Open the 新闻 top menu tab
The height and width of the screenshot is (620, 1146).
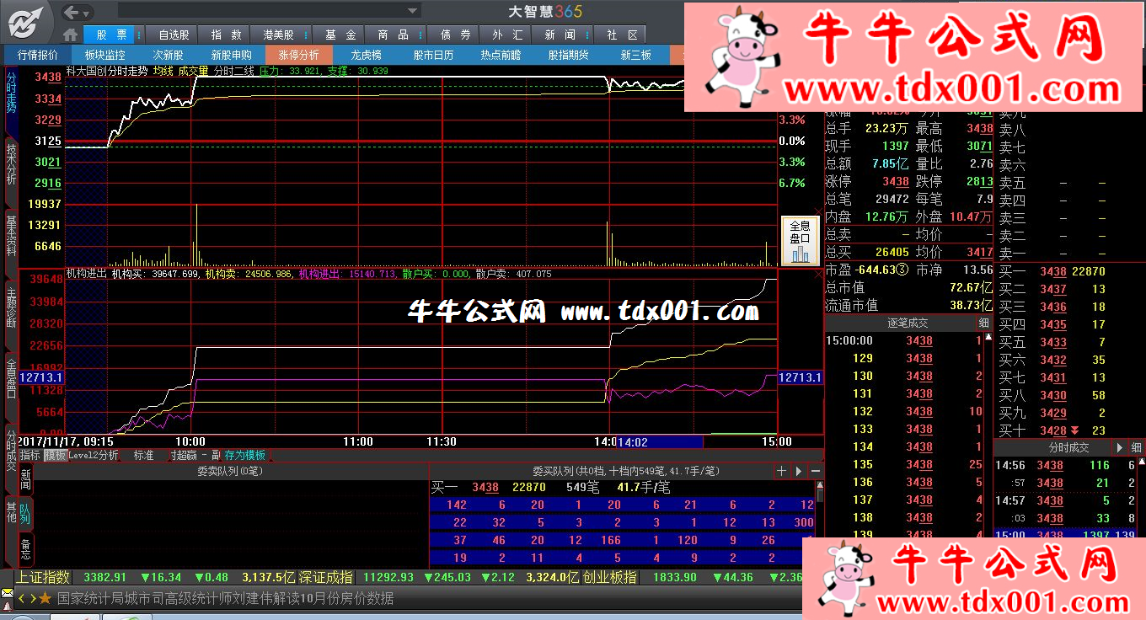[560, 35]
